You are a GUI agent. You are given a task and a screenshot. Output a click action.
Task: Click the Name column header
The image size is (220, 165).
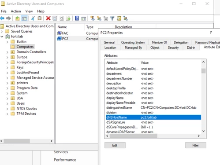click(70, 27)
